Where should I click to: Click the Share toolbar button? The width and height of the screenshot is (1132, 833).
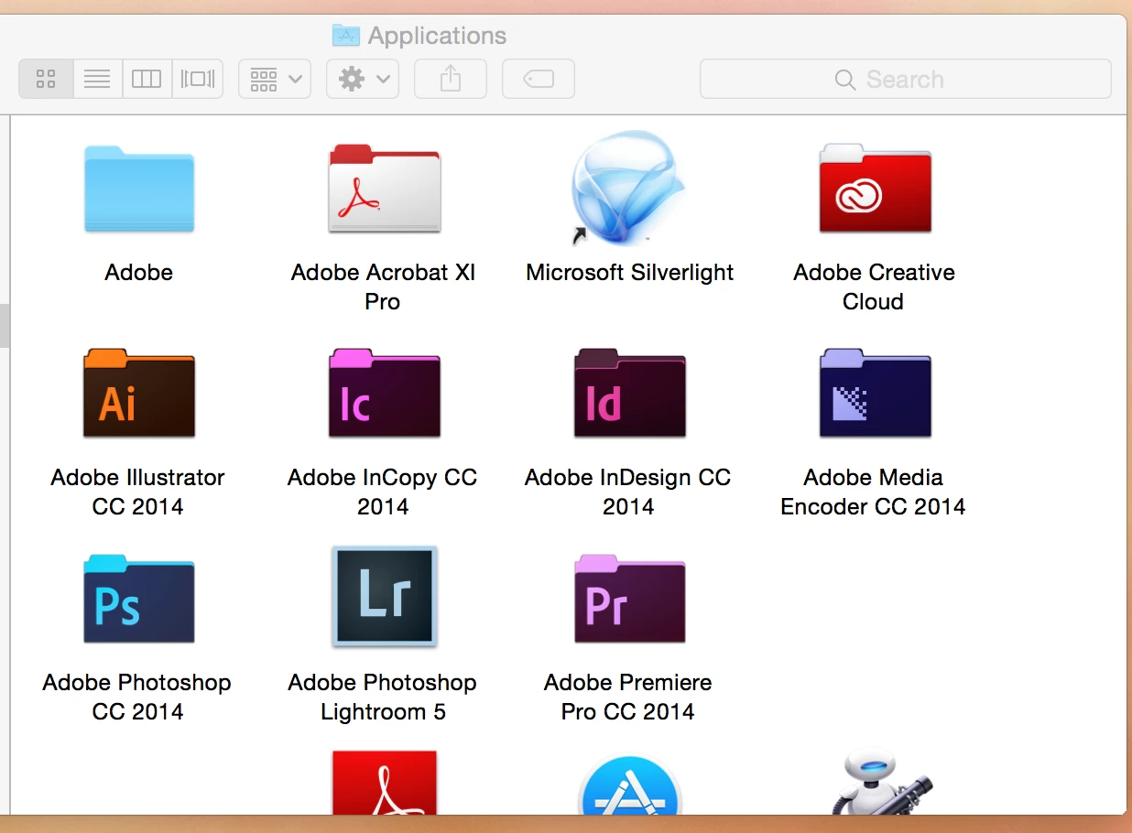point(450,79)
